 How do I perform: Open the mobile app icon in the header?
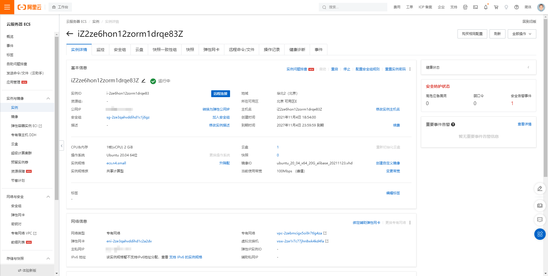click(465, 7)
